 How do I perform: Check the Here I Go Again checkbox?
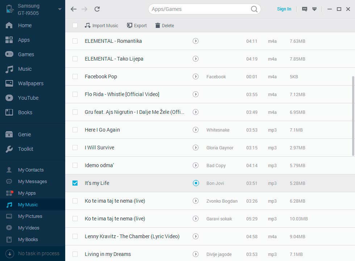75,130
